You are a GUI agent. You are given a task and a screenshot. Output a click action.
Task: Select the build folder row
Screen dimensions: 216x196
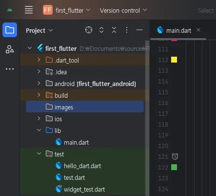85,95
